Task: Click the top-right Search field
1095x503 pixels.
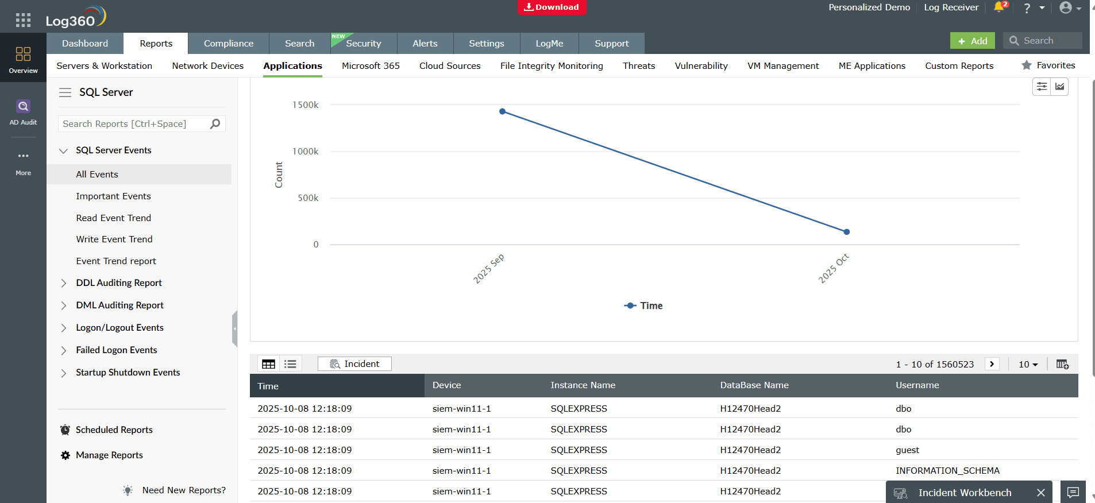Action: (x=1043, y=41)
